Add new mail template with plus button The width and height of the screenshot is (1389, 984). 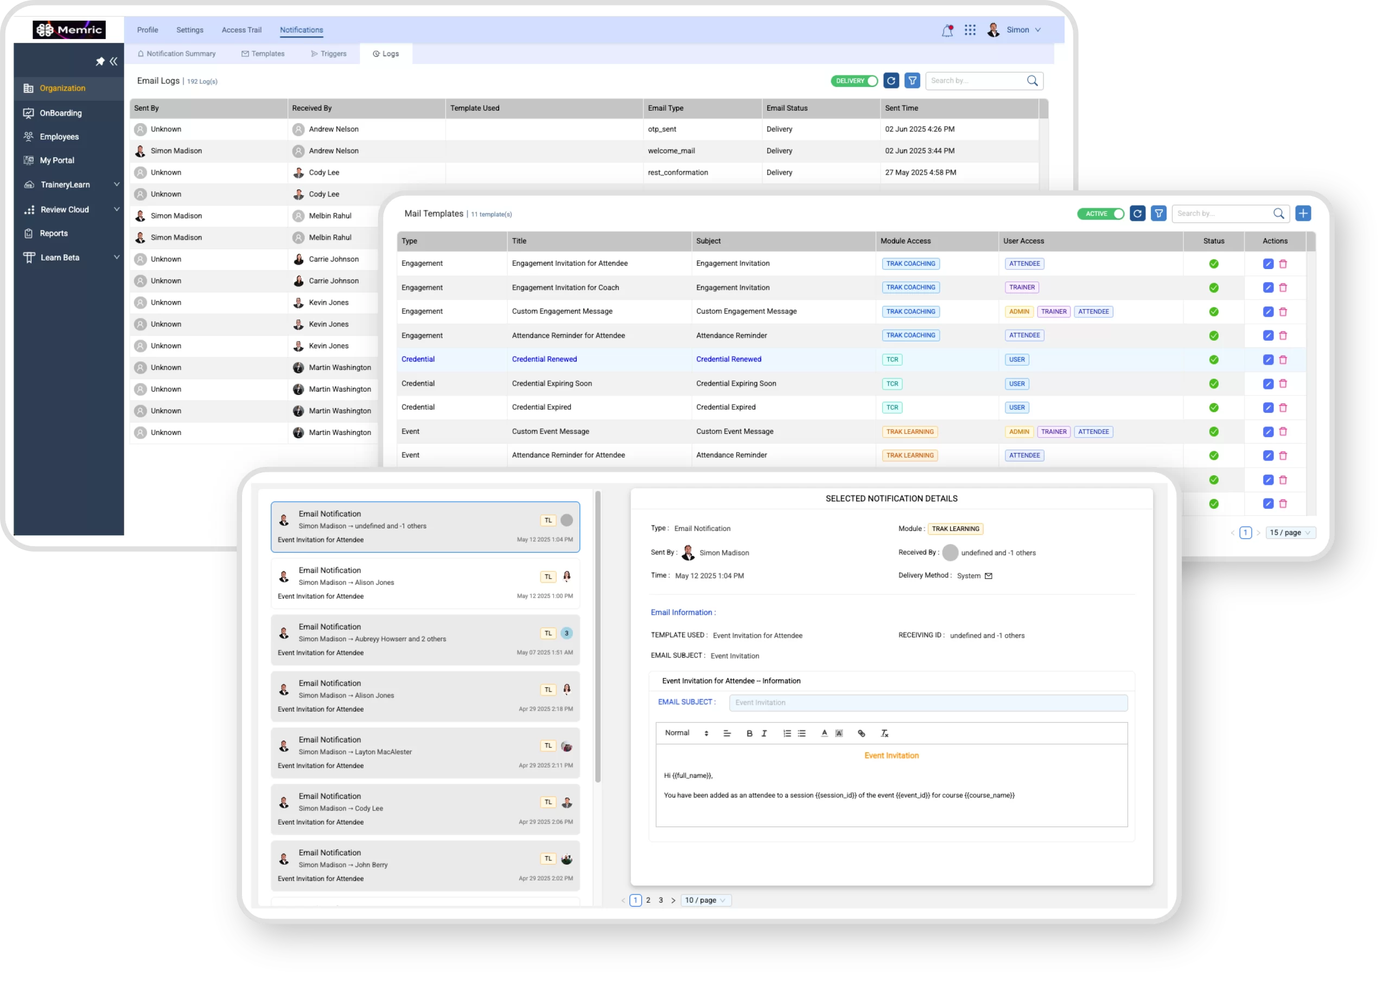[x=1304, y=214]
